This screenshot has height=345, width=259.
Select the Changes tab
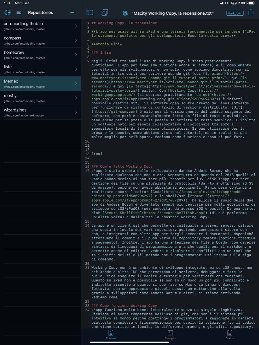point(170,335)
